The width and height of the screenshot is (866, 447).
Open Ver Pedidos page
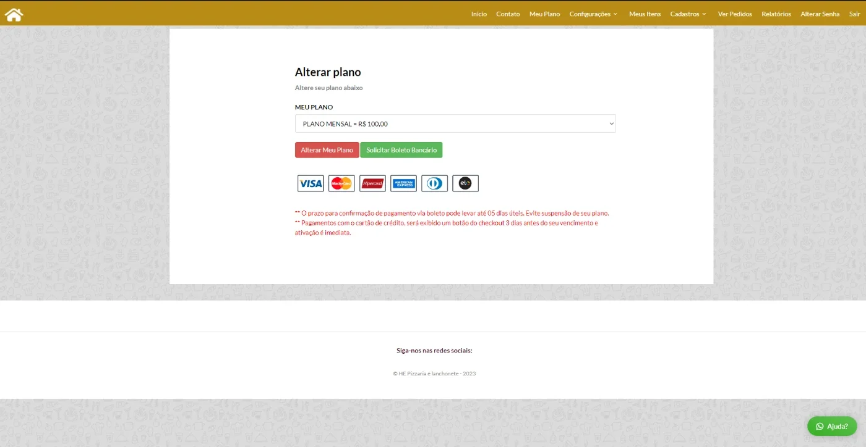click(x=735, y=14)
